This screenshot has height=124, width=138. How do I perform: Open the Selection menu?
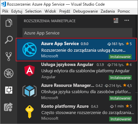pyautogui.click(x=33, y=11)
